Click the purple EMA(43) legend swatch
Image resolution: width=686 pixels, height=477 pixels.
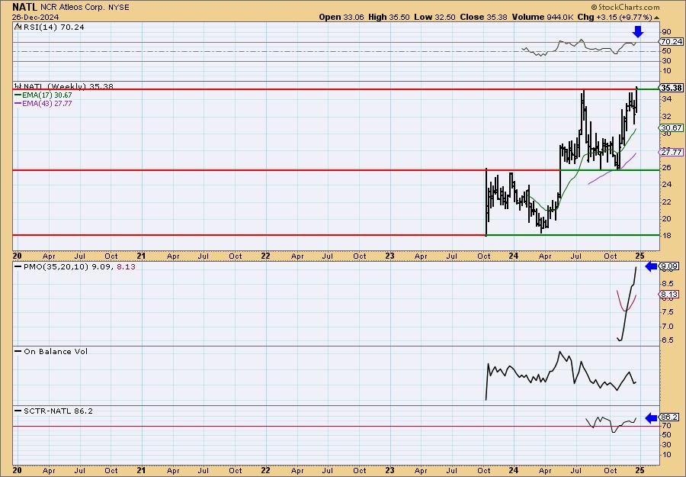point(18,103)
